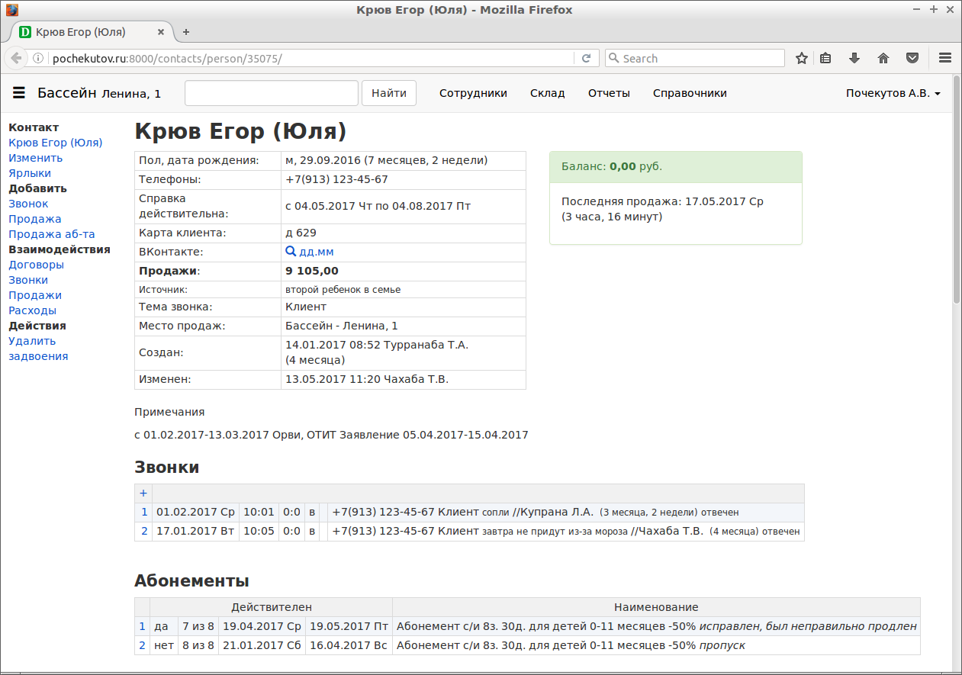Image resolution: width=962 pixels, height=675 pixels.
Task: Open call number 1 link
Action: (x=144, y=512)
